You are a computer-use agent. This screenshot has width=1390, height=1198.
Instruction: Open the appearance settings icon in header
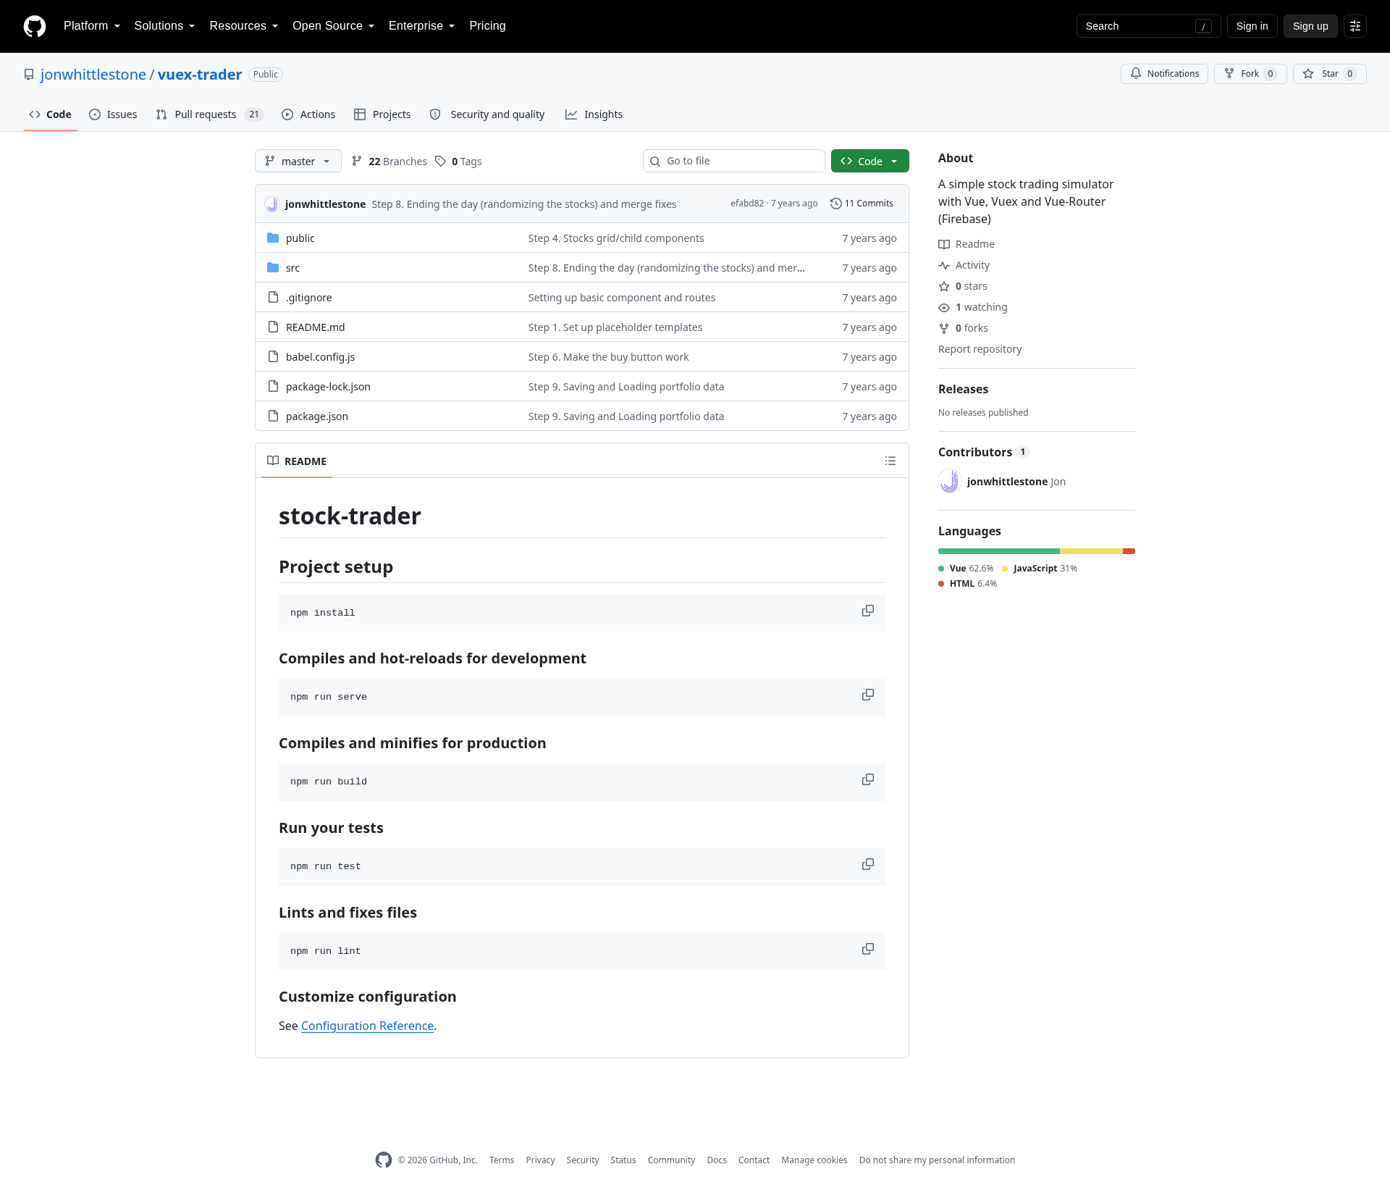coord(1355,26)
